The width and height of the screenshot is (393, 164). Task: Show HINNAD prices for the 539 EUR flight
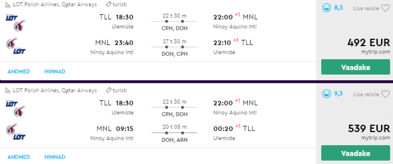click(55, 157)
